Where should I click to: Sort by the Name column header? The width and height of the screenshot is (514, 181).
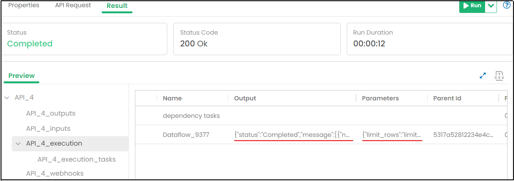pyautogui.click(x=172, y=98)
